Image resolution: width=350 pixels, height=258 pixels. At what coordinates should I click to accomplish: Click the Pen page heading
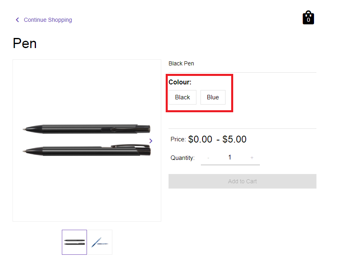[25, 43]
